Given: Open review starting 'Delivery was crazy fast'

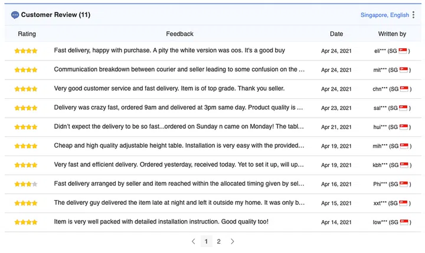Looking at the screenshot, I should point(179,108).
